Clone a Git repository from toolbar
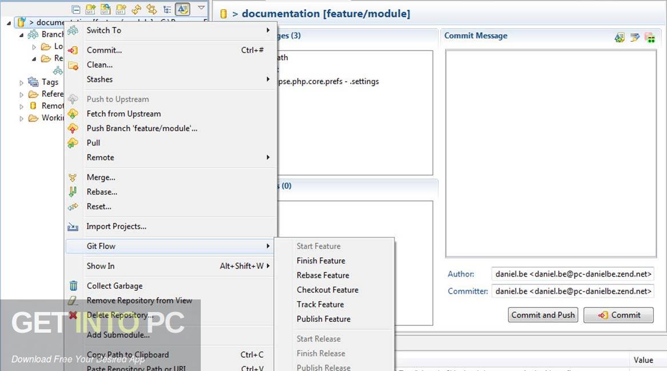 pyautogui.click(x=105, y=9)
